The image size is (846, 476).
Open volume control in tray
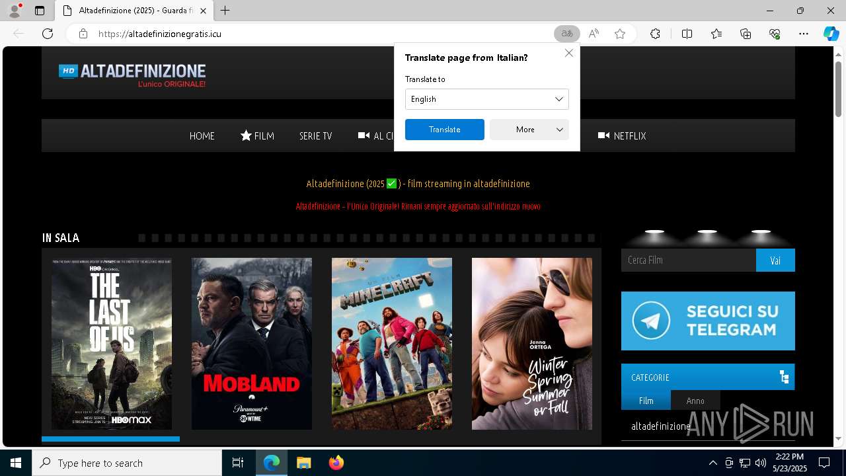coord(761,463)
